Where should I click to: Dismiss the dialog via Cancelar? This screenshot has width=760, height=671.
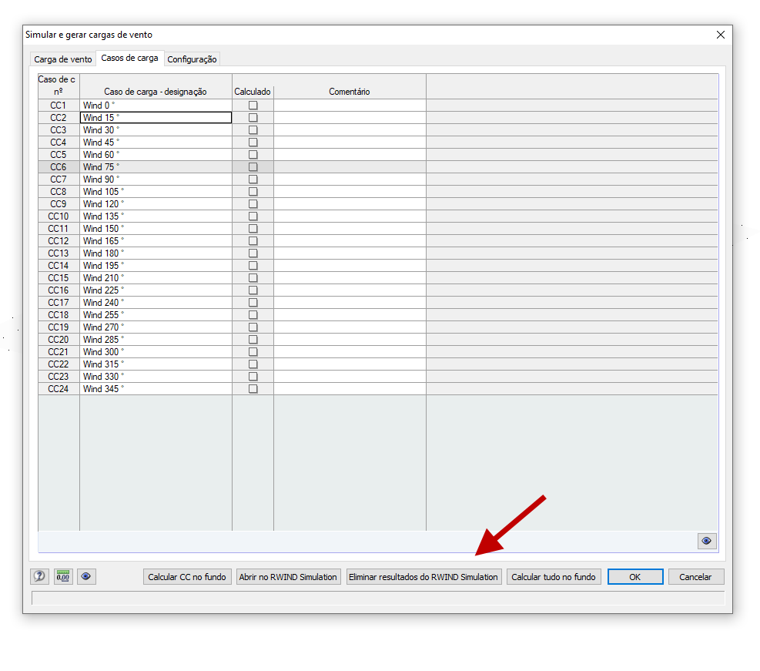click(x=695, y=576)
